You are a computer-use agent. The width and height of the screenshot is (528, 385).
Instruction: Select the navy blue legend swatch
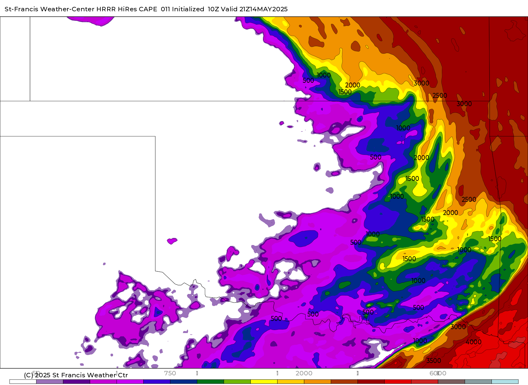click(x=183, y=381)
